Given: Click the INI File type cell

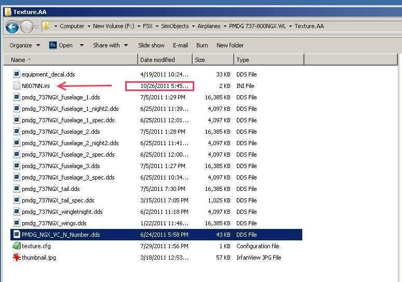Looking at the screenshot, I should (x=245, y=86).
